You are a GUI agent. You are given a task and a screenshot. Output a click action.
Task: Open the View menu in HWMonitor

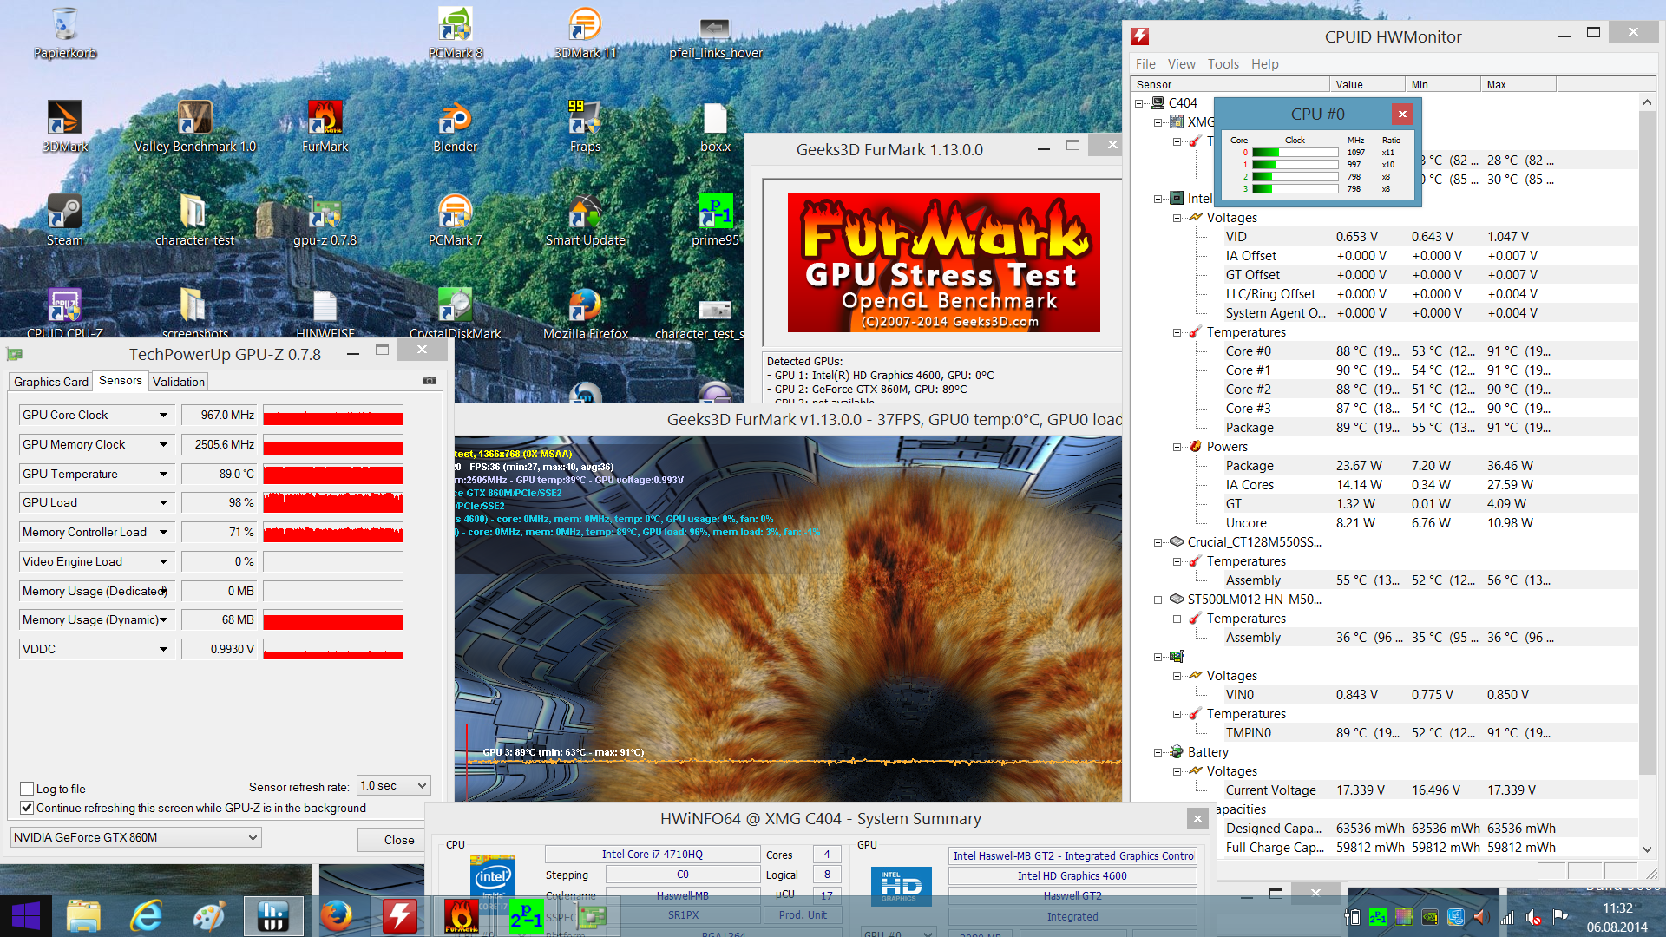point(1181,64)
